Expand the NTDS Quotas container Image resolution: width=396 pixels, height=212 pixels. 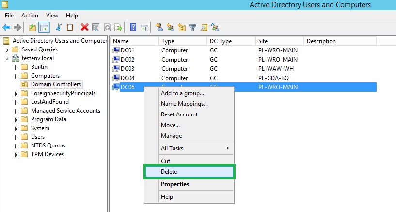[16, 146]
